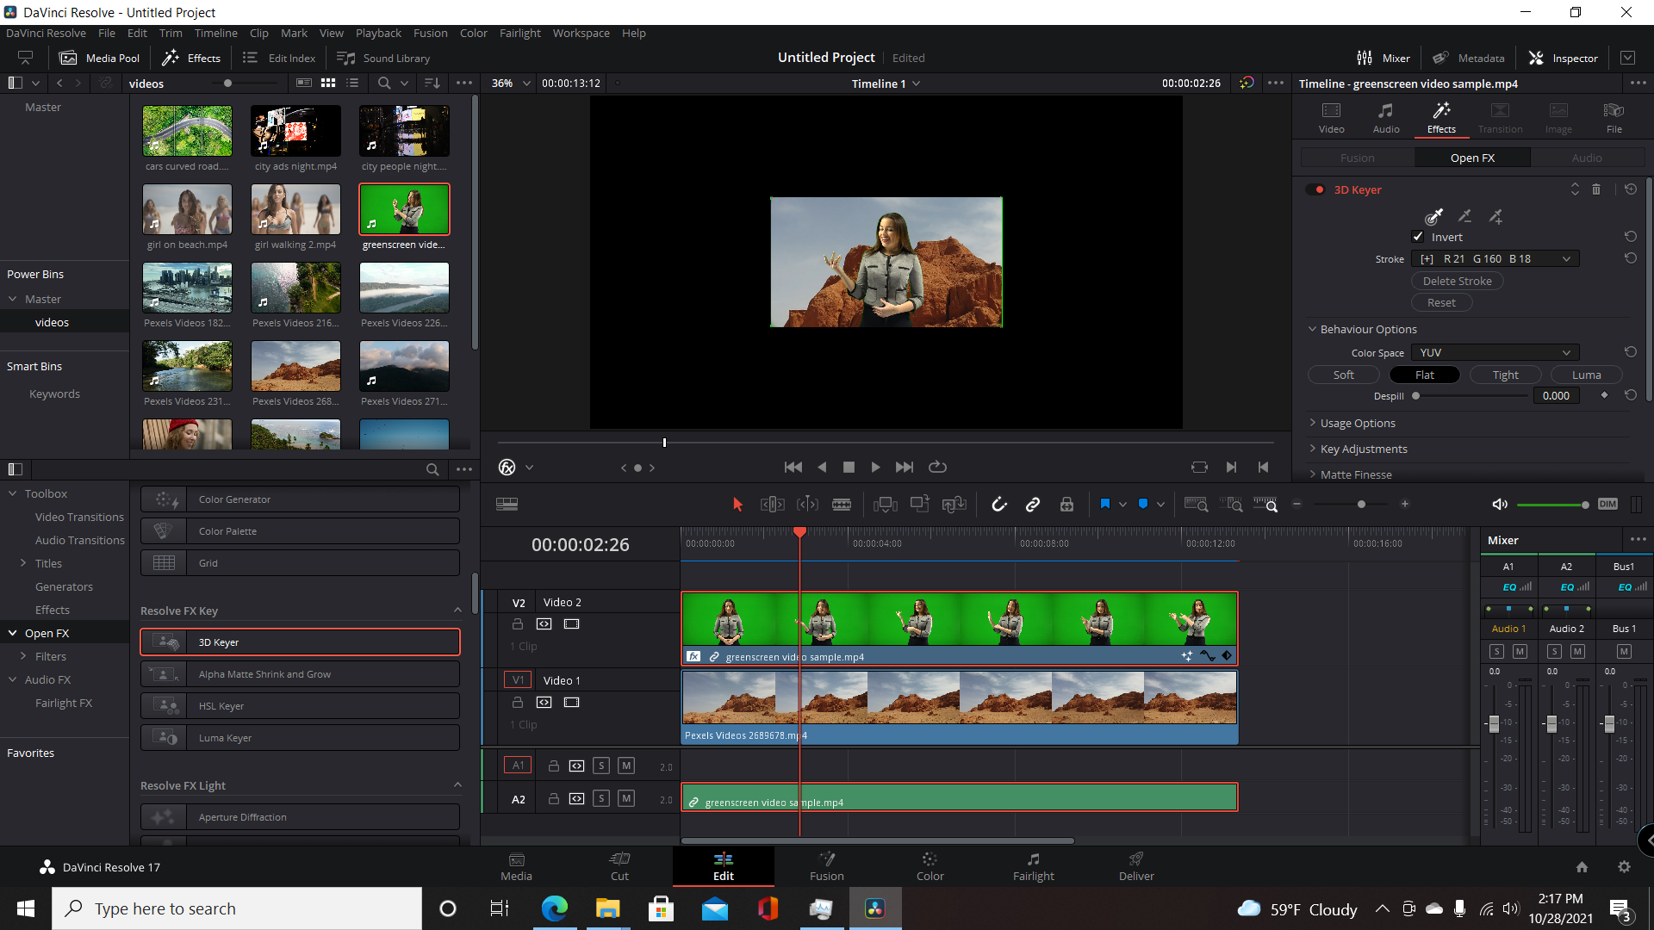Toggle the Effects library panel

[191, 58]
